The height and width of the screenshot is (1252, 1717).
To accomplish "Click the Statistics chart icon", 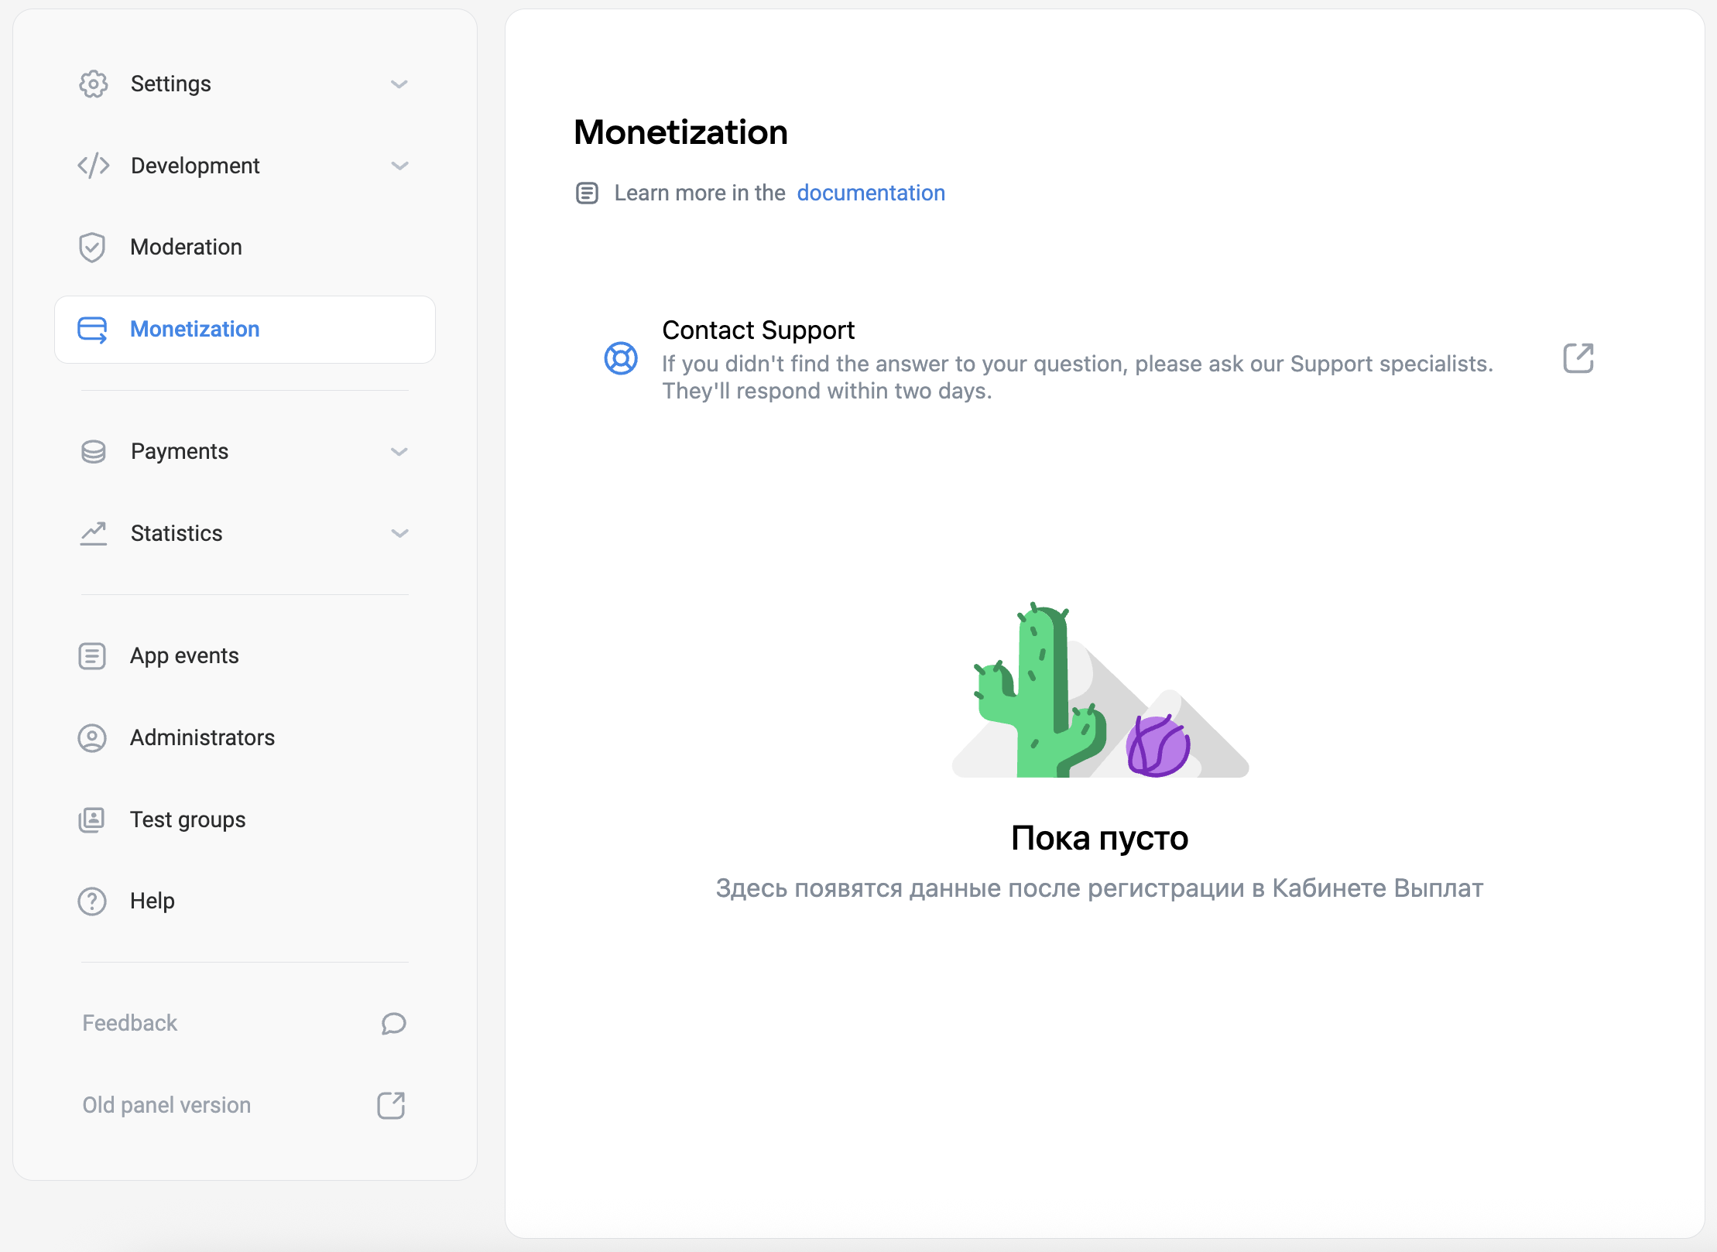I will coord(93,534).
